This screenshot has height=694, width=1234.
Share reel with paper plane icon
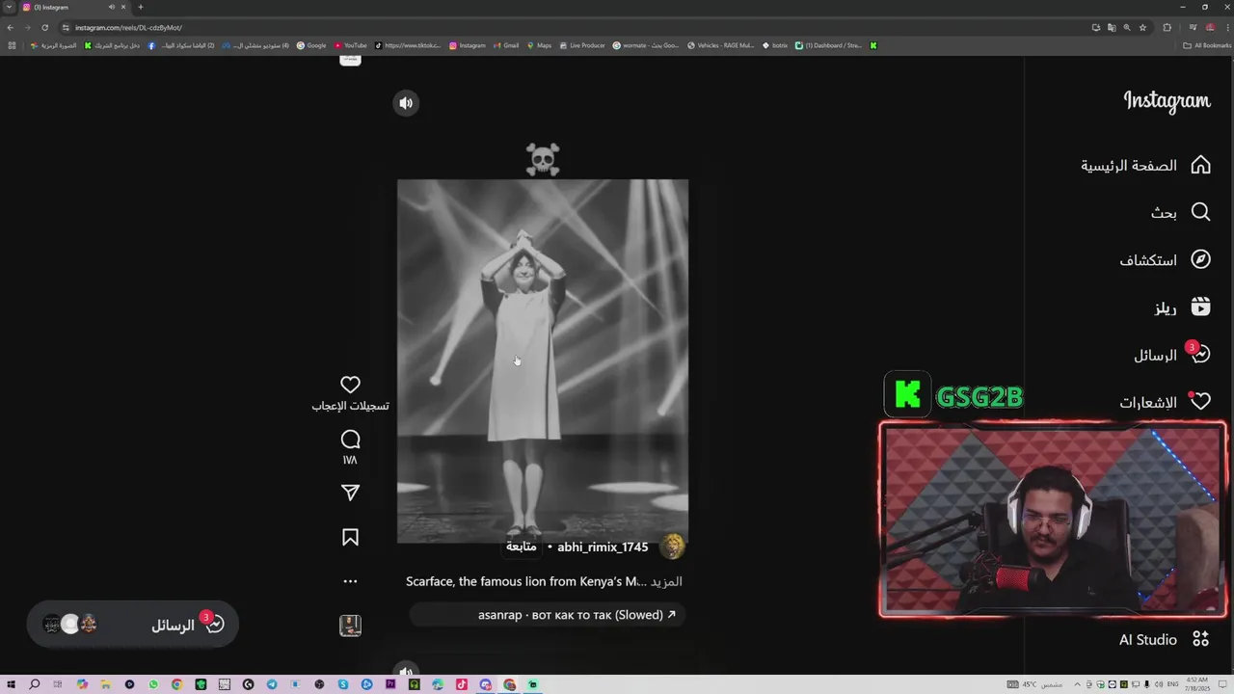pyautogui.click(x=350, y=493)
